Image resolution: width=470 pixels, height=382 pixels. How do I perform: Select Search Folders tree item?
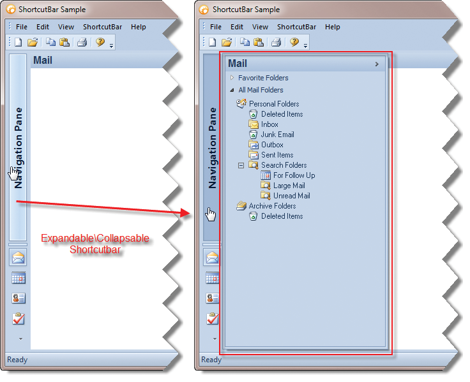click(x=284, y=165)
